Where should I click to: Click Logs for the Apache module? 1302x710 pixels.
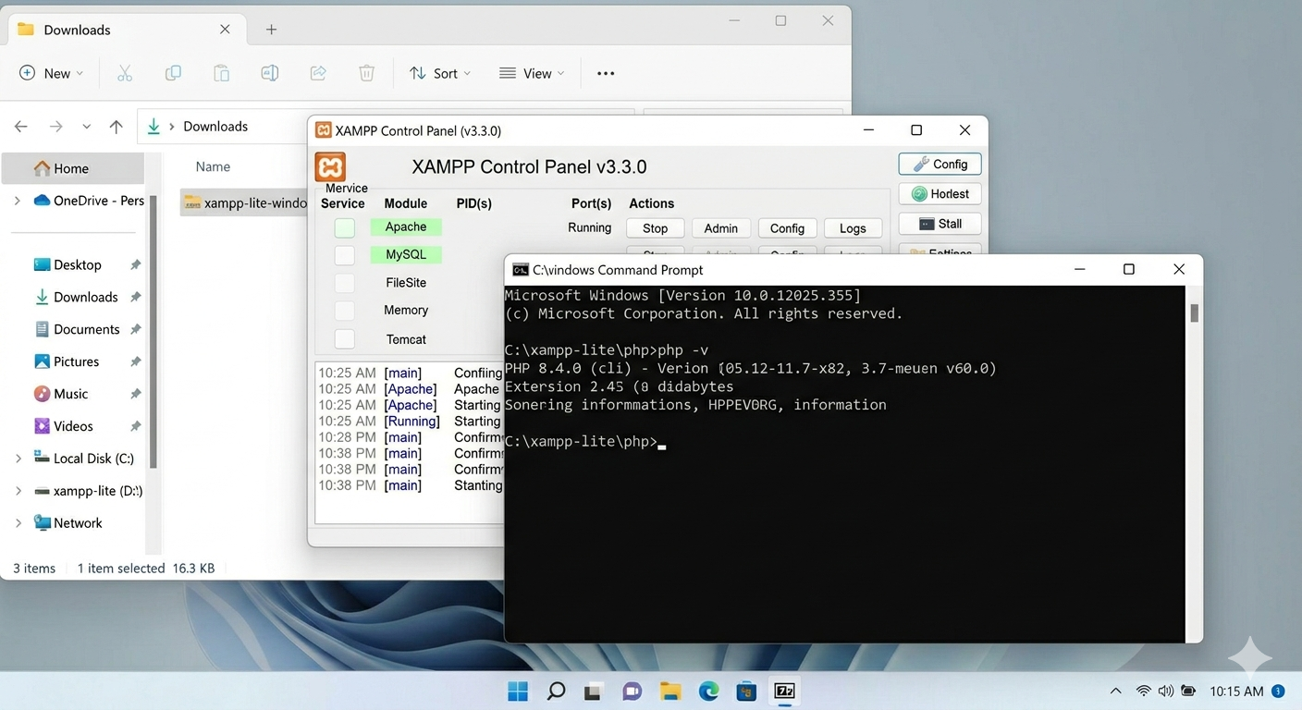[x=853, y=228]
